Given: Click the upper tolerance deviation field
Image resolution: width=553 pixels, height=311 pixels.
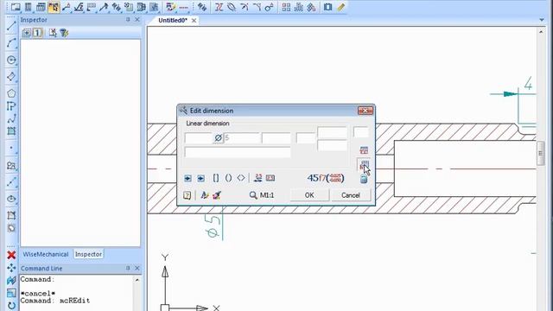Looking at the screenshot, I should point(332,132).
